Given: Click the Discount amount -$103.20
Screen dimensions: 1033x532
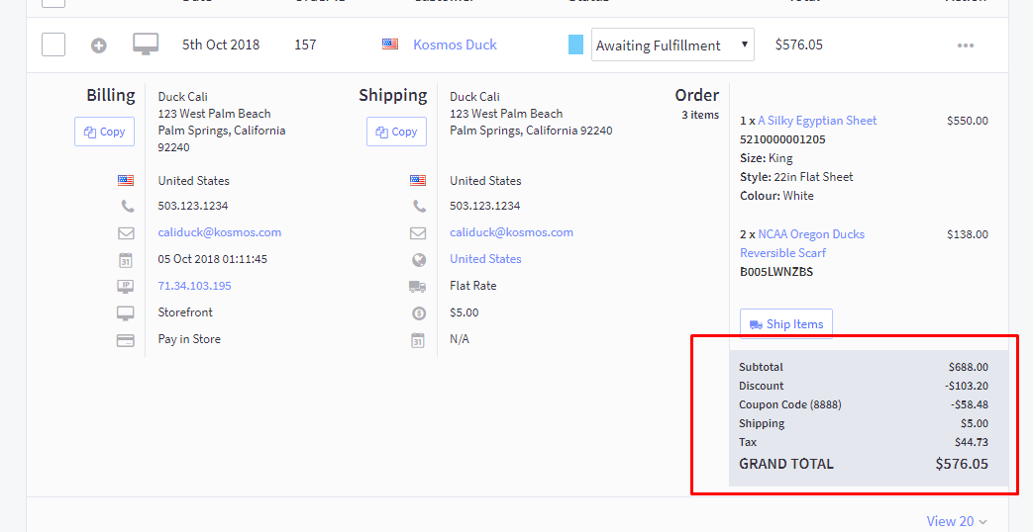Looking at the screenshot, I should pos(967,386).
